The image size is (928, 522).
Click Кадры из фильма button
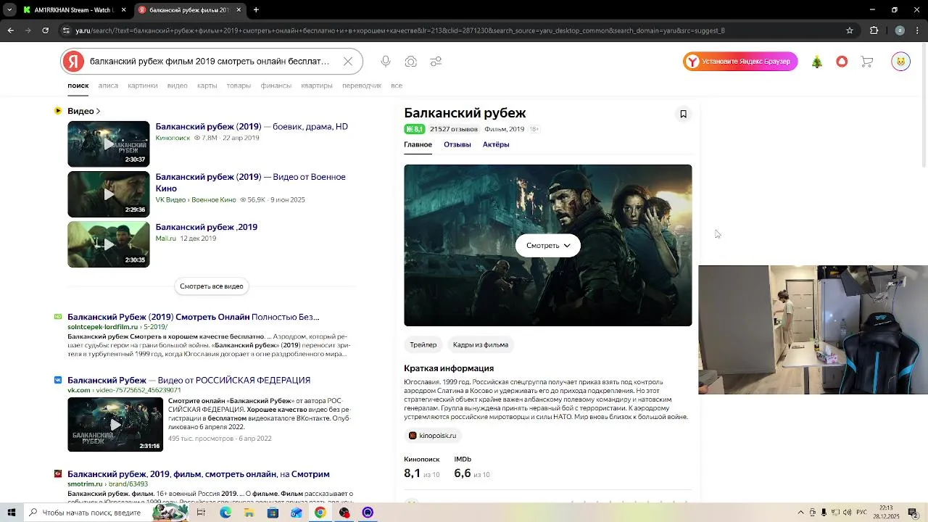coord(481,344)
